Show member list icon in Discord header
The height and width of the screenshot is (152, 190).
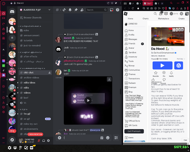[x=82, y=10]
